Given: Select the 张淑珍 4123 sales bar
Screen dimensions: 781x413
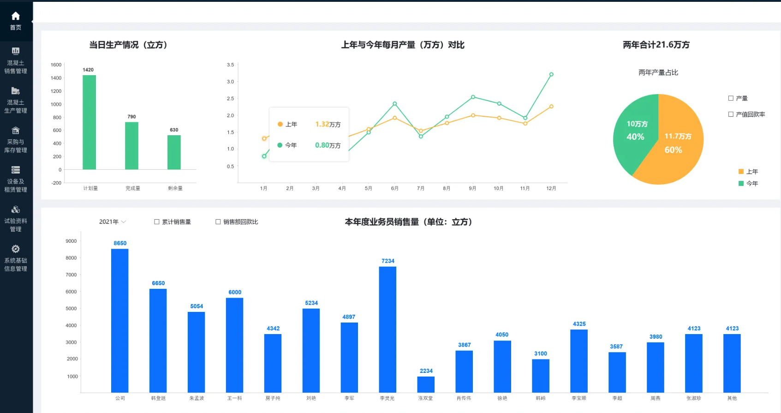Looking at the screenshot, I should 694,363.
